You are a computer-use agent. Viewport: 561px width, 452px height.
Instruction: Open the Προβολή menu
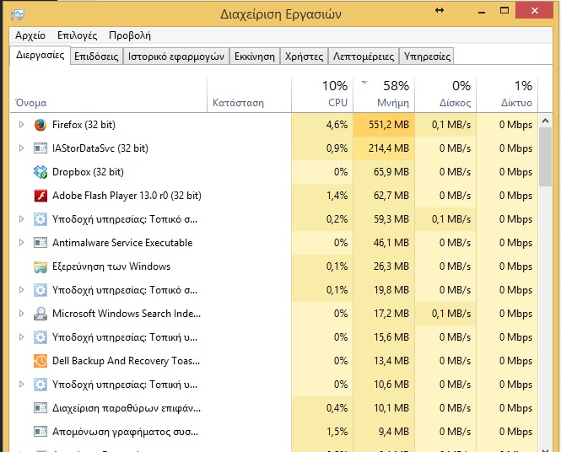coord(130,35)
